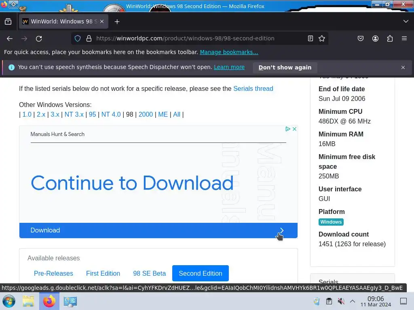Expand hidden system tray icons
414x310 pixels.
(353, 301)
